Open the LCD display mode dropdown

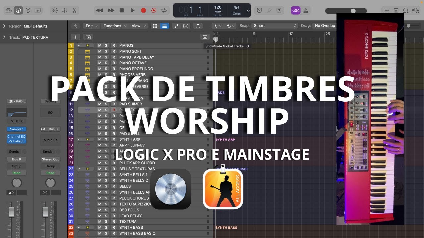[248, 10]
